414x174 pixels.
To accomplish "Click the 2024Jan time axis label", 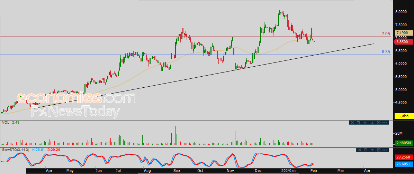I will point(288,171).
